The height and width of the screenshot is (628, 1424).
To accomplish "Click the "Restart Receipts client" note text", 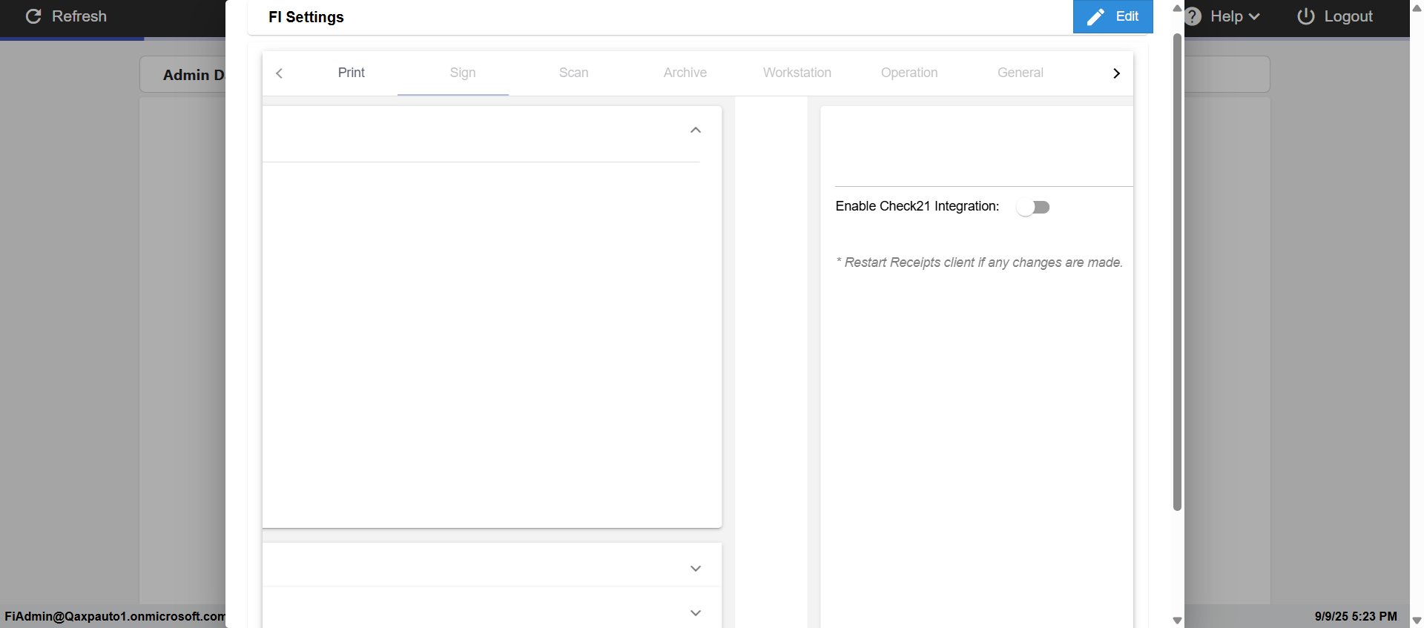I will click(980, 262).
